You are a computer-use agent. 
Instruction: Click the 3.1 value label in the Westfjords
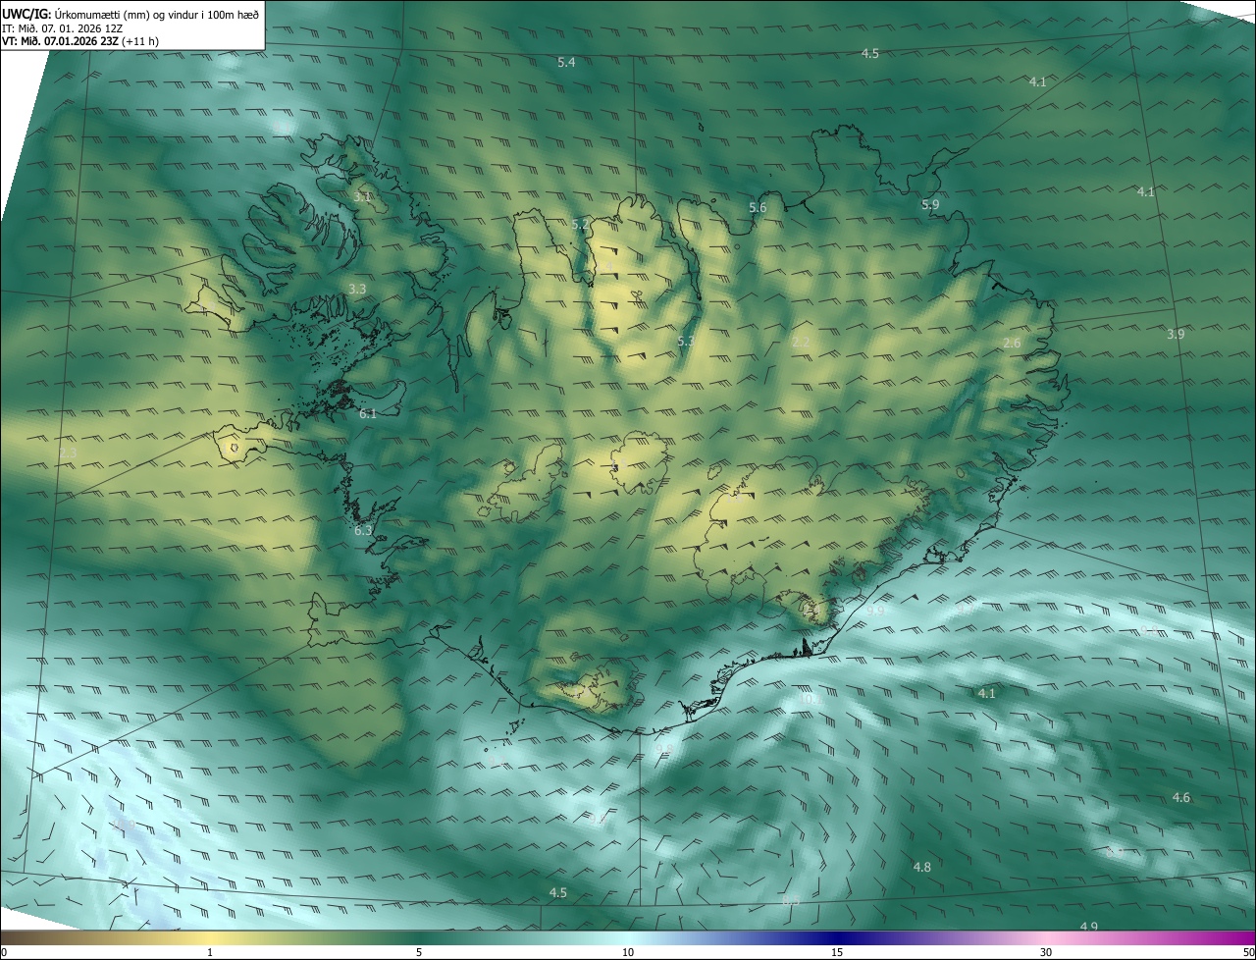pos(362,197)
